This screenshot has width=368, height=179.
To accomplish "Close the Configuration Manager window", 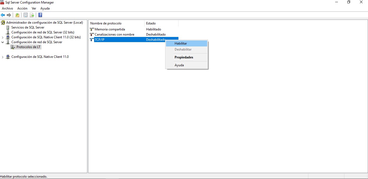I will pos(361,2).
